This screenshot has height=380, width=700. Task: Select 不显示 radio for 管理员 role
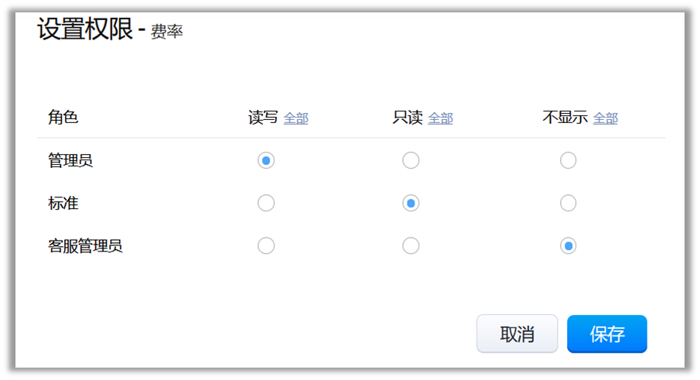coord(568,161)
